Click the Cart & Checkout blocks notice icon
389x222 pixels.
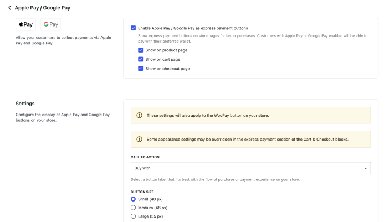point(140,139)
